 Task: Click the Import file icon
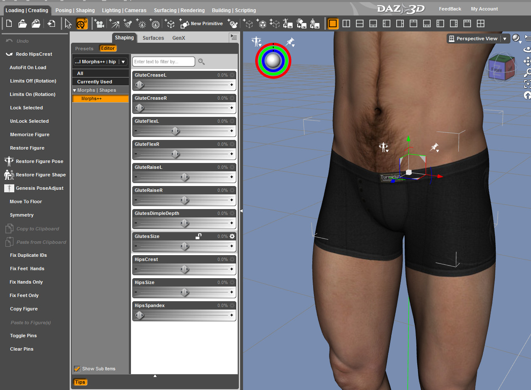point(51,23)
